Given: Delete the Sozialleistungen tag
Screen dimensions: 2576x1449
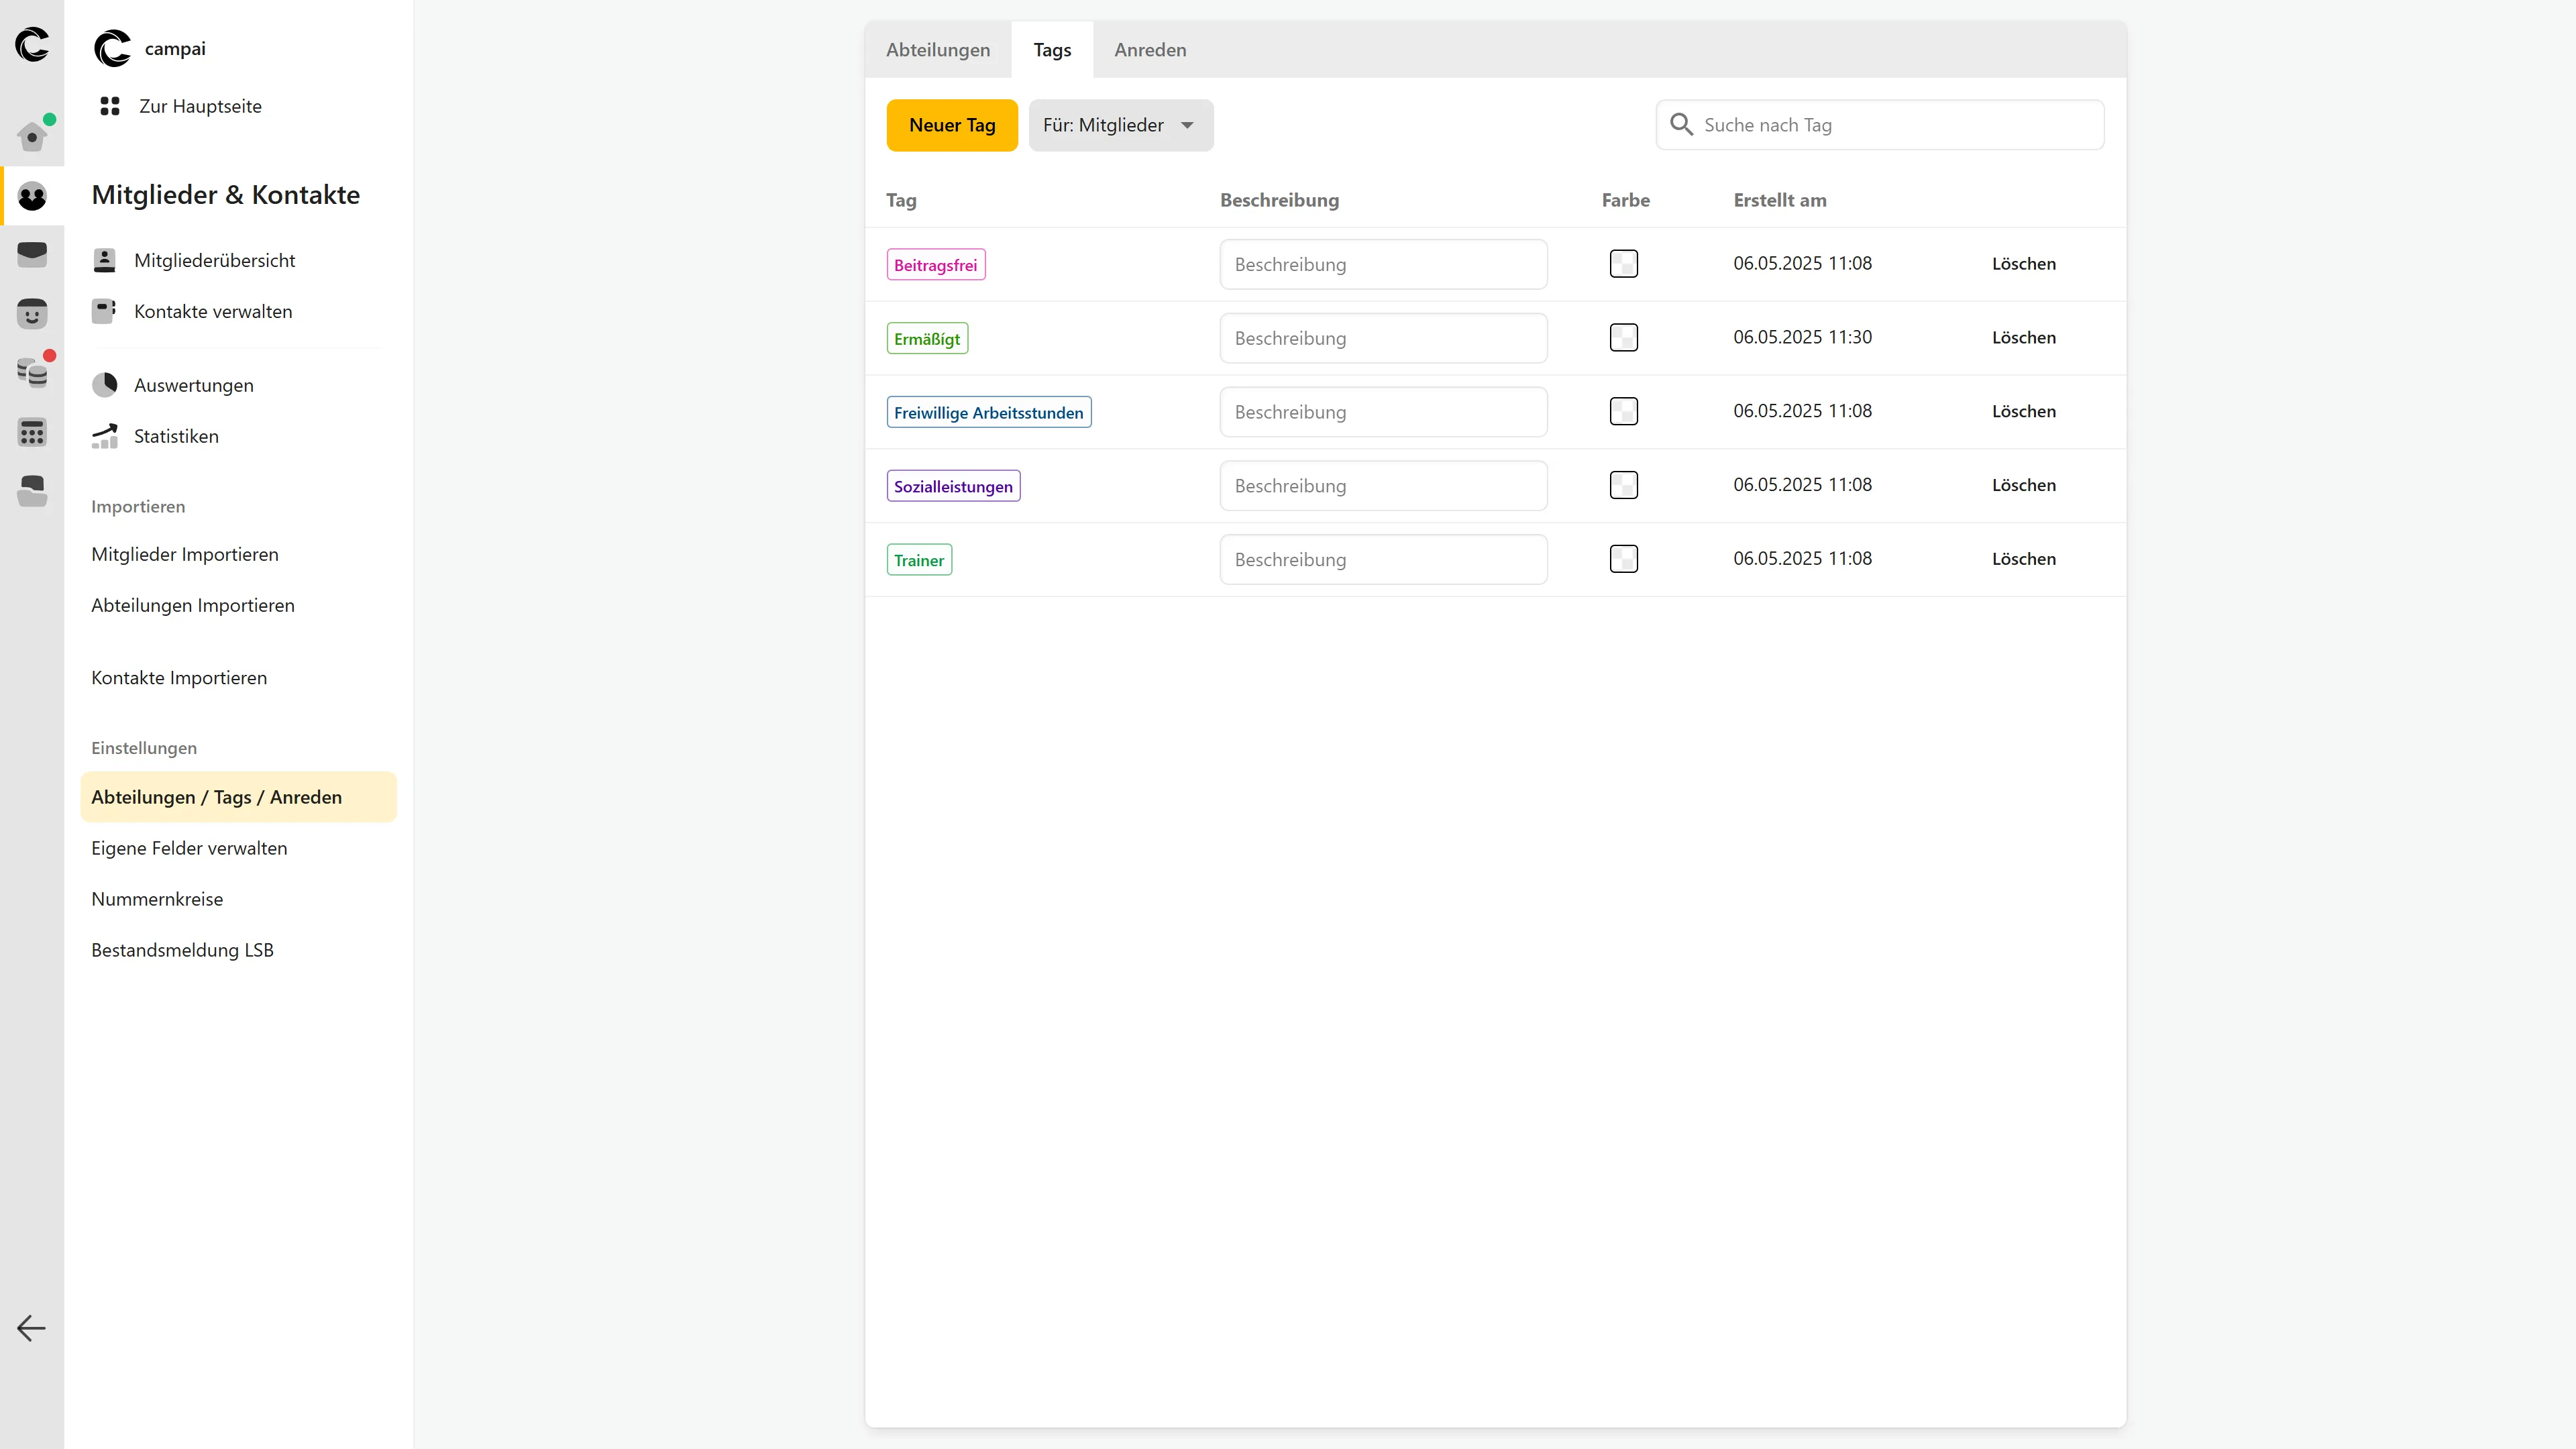Looking at the screenshot, I should click(x=2024, y=485).
